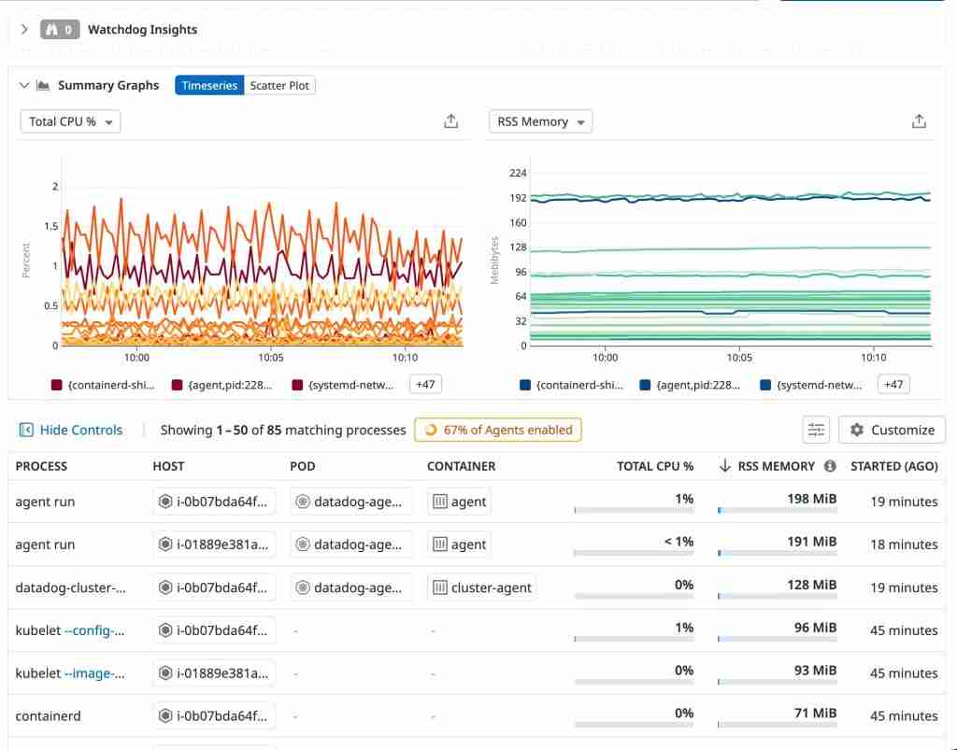
Task: Export the Total CPU % graph
Action: click(x=450, y=121)
